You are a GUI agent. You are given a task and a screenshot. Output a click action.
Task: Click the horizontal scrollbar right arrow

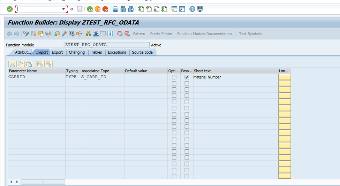(17, 182)
